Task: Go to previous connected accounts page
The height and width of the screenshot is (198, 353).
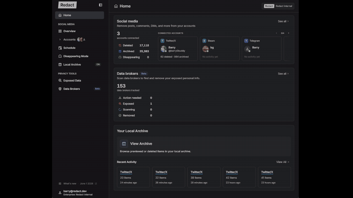Action: [x=277, y=33]
